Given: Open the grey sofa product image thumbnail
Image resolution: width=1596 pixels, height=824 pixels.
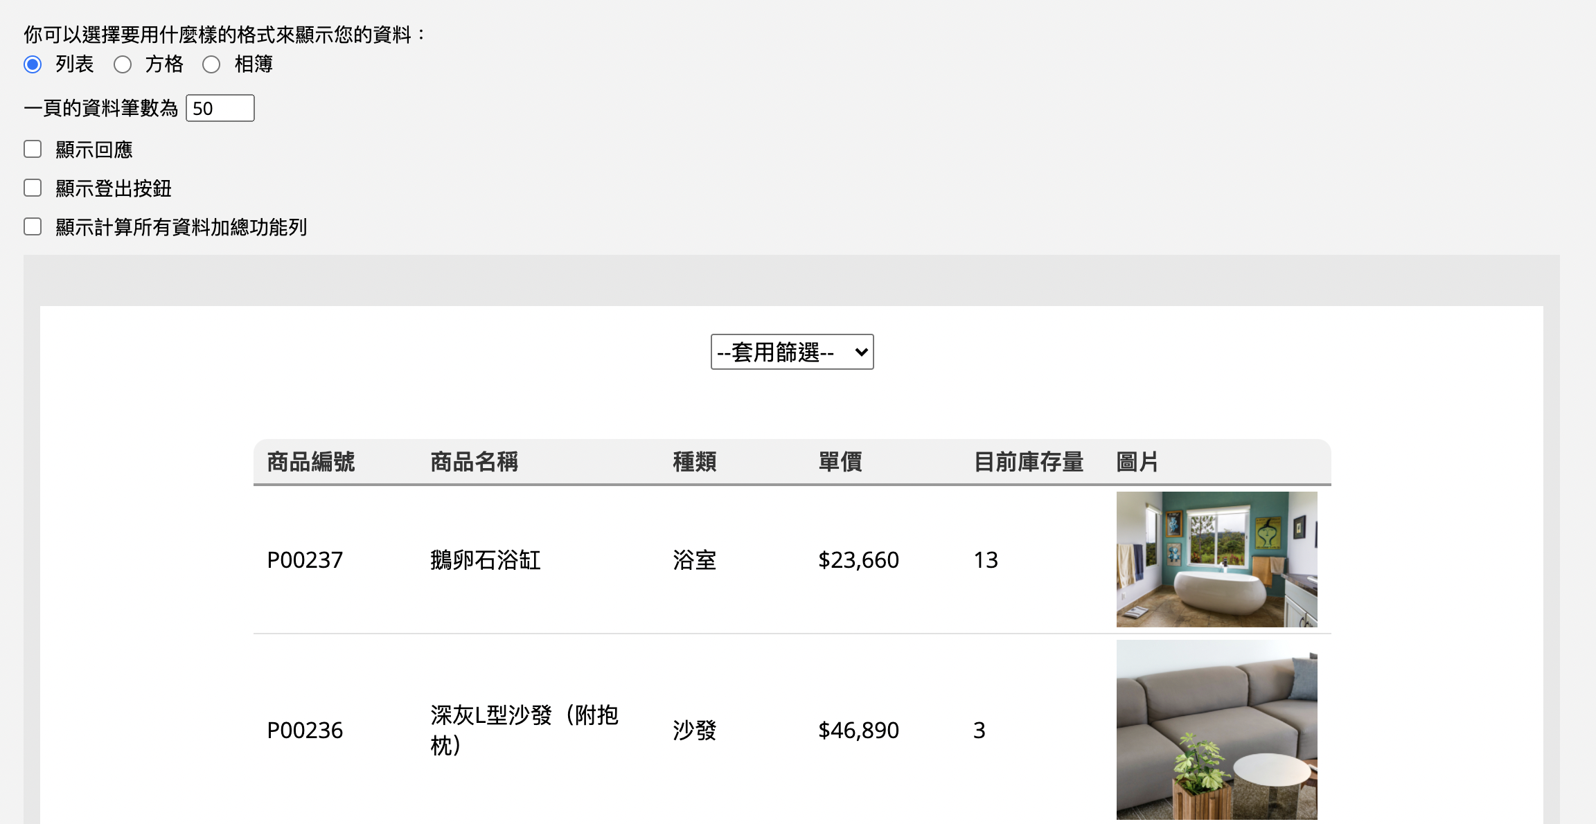Looking at the screenshot, I should pyautogui.click(x=1216, y=730).
